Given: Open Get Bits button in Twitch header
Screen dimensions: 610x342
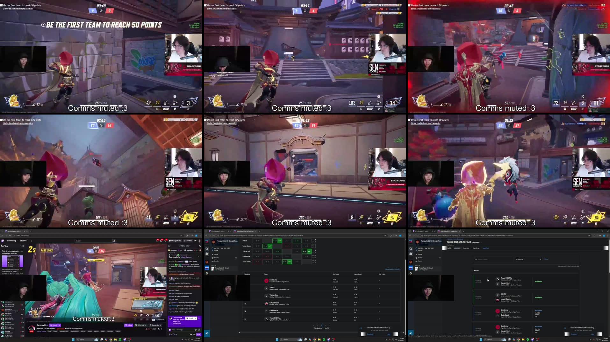Looking at the screenshot, I should (188, 241).
